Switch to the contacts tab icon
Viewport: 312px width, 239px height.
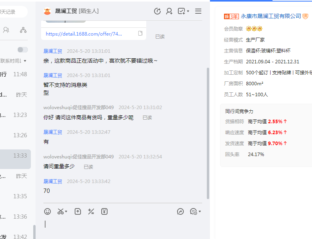(6, 30)
